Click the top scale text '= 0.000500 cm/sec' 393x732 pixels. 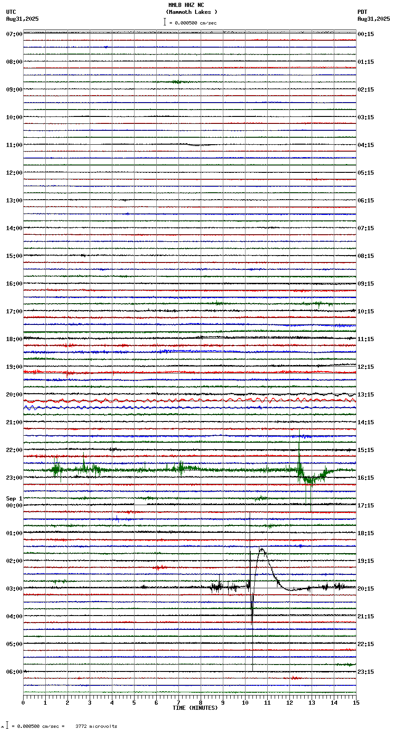coord(193,23)
